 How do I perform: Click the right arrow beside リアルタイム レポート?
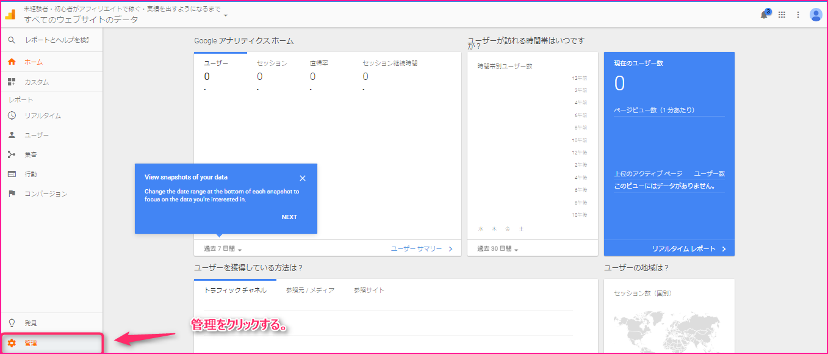[x=724, y=249]
